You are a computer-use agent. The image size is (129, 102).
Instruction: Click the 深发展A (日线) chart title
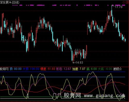tap(10, 2)
